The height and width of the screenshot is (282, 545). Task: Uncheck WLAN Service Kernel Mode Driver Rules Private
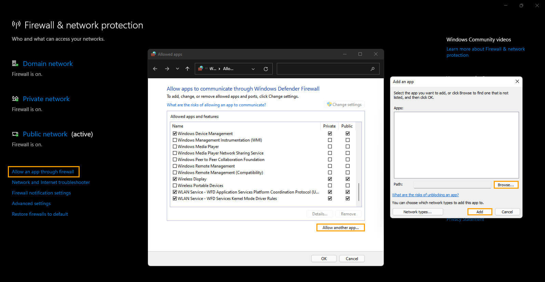click(330, 199)
